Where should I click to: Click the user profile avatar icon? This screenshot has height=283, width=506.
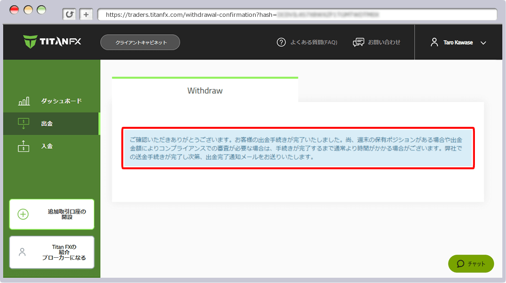tap(434, 42)
